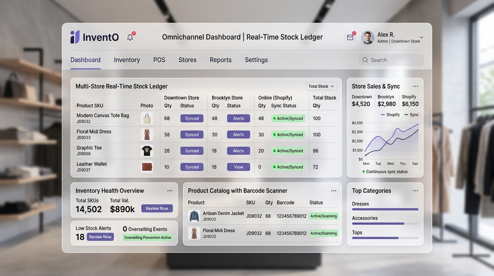Click Brooklyn Alerts for Floral Midi Dress
Screen dimensions: 494x276
pyautogui.click(x=238, y=134)
